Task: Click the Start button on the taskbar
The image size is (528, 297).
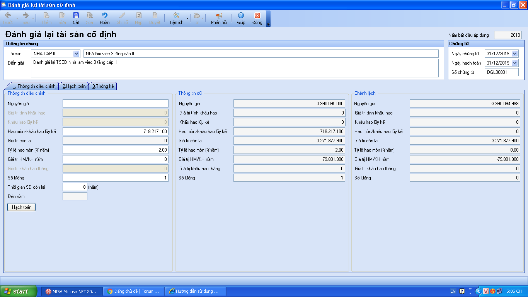Action: tap(19, 291)
